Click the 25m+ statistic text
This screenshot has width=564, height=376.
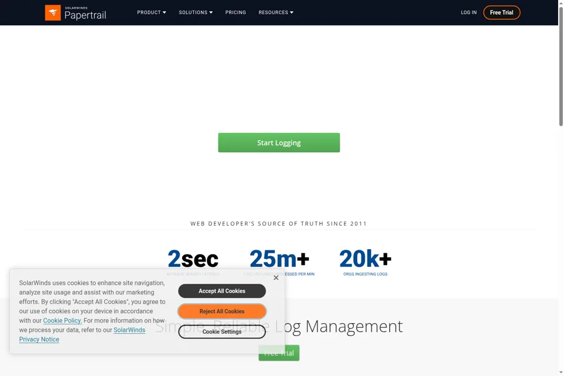279,259
